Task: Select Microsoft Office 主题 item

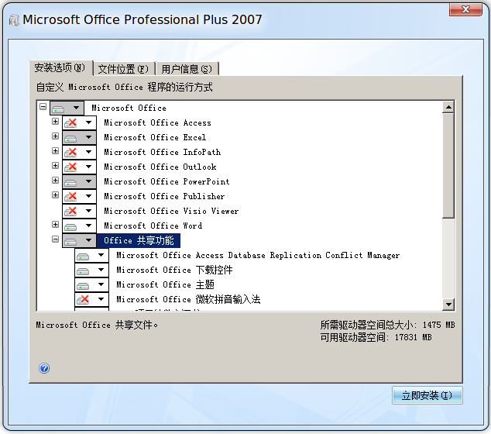Action: point(165,285)
